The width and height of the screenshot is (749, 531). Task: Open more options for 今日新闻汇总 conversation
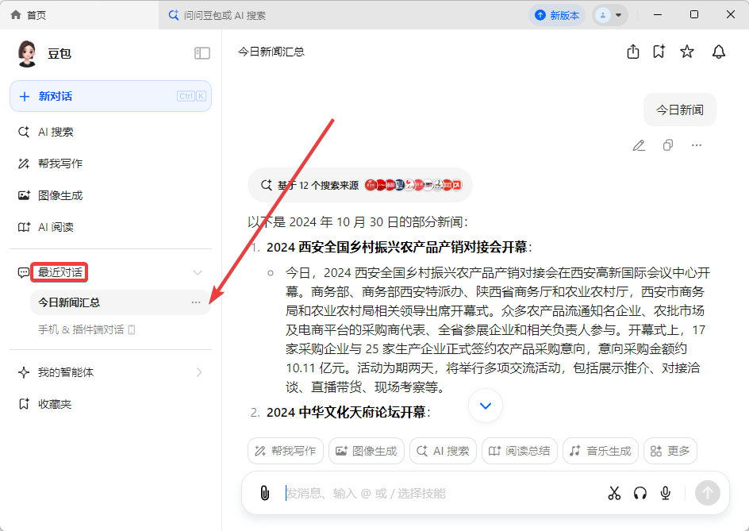coord(196,302)
